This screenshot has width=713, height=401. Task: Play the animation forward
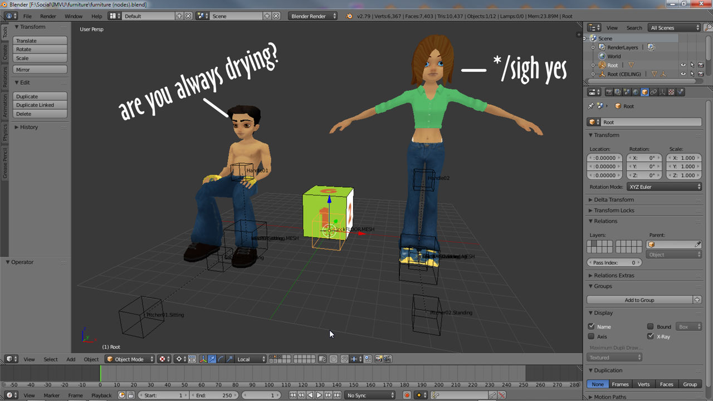click(x=319, y=395)
